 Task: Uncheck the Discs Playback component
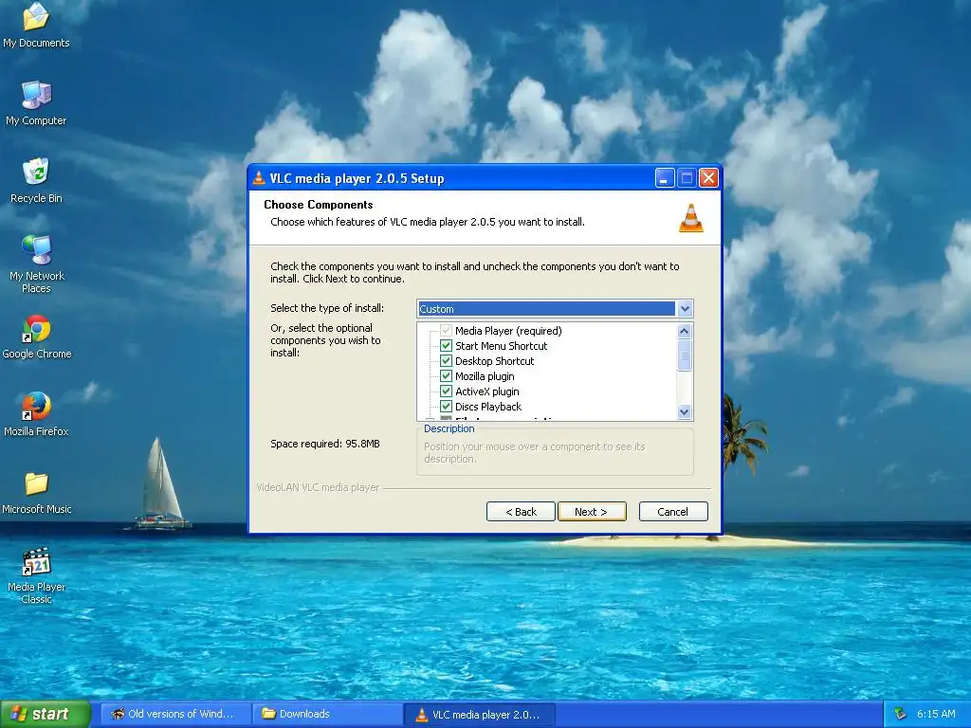(x=446, y=407)
